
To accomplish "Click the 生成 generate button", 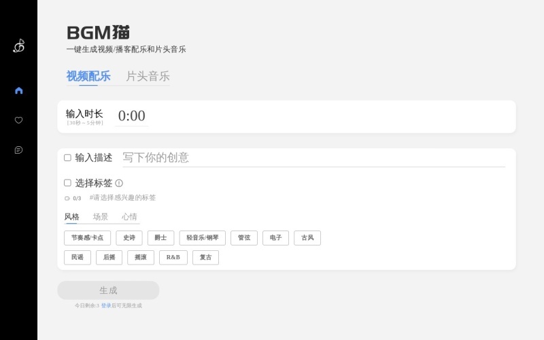I will (x=108, y=290).
